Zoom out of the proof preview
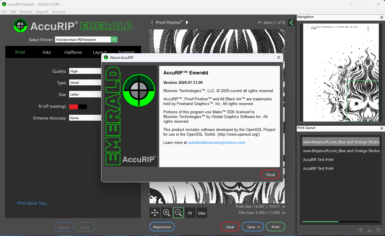The height and width of the screenshot is (236, 385). click(178, 213)
